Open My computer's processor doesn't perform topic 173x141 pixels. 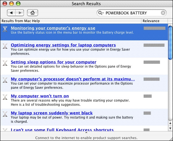(x=73, y=79)
